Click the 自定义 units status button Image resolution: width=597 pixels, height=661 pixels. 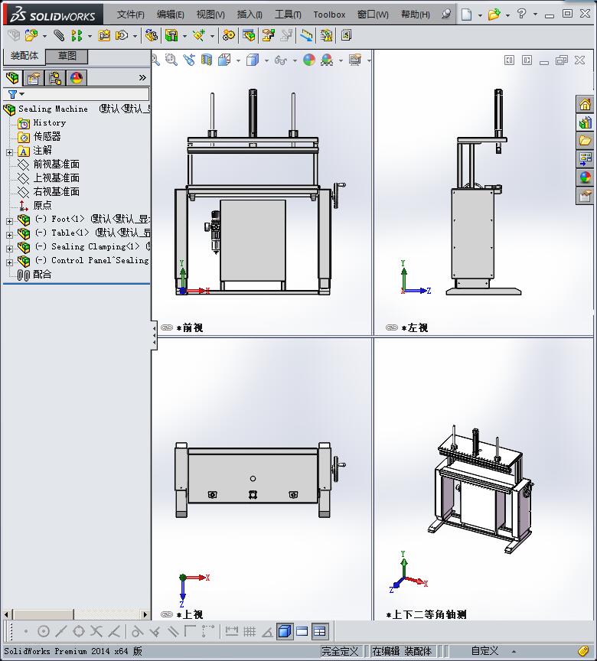[x=484, y=650]
